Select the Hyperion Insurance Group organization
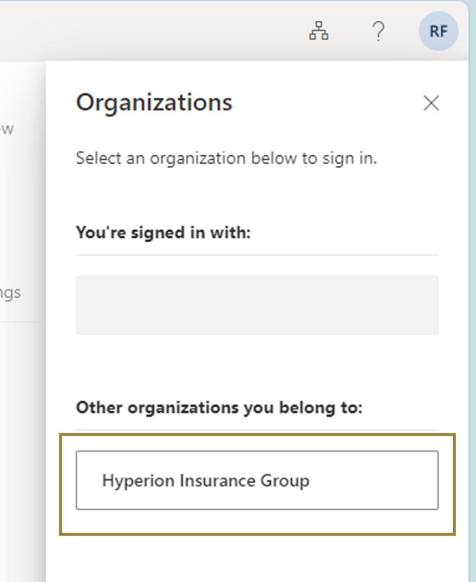 (257, 480)
